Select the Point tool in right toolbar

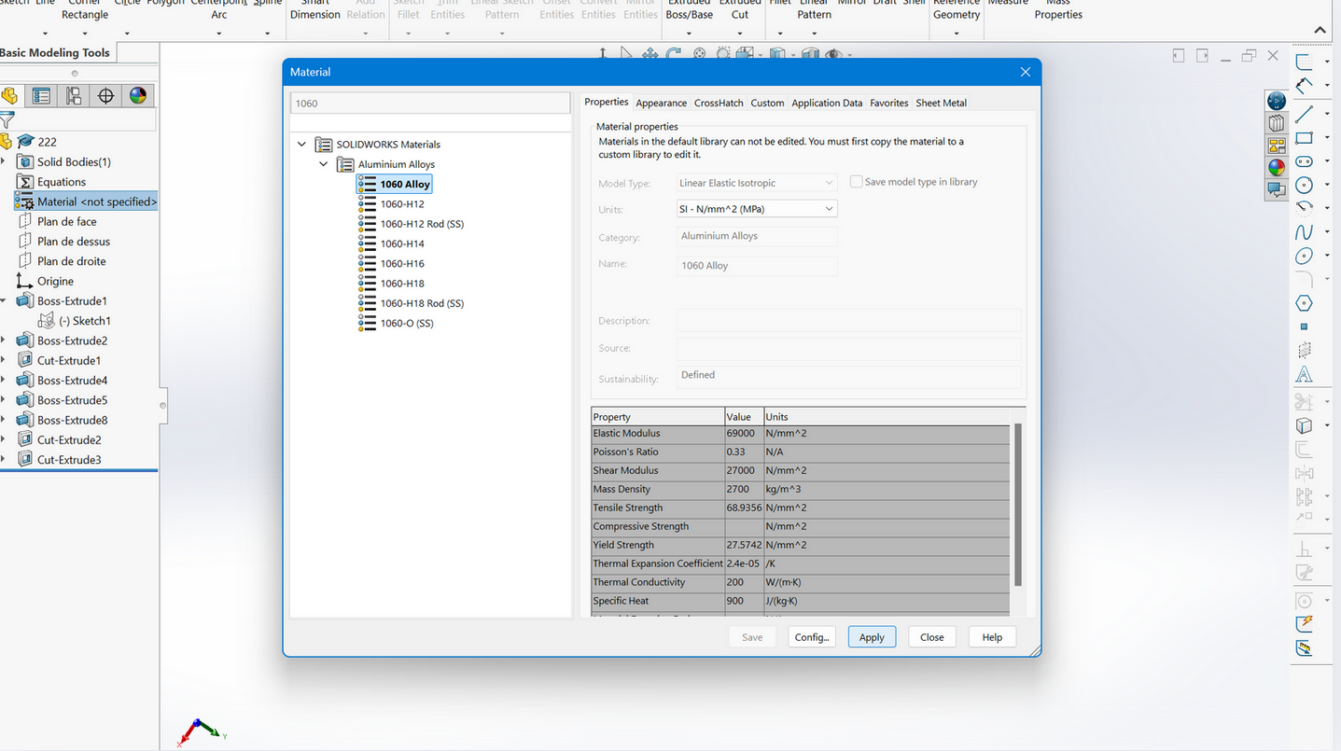(1304, 327)
